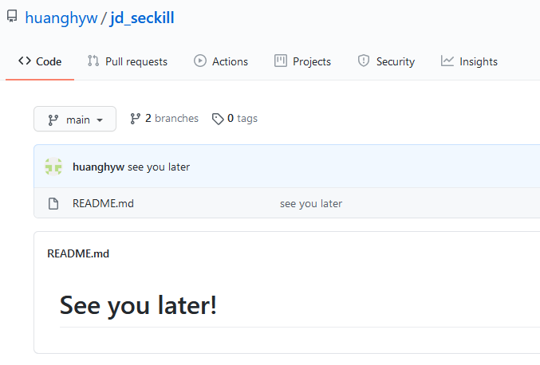Click the Actions play icon

[200, 61]
